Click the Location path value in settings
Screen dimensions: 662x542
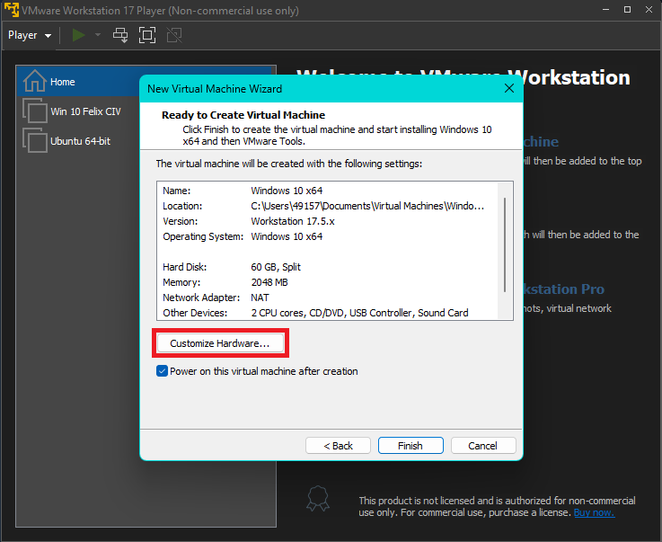click(x=367, y=206)
